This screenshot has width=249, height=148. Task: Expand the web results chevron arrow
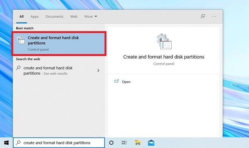98,71
